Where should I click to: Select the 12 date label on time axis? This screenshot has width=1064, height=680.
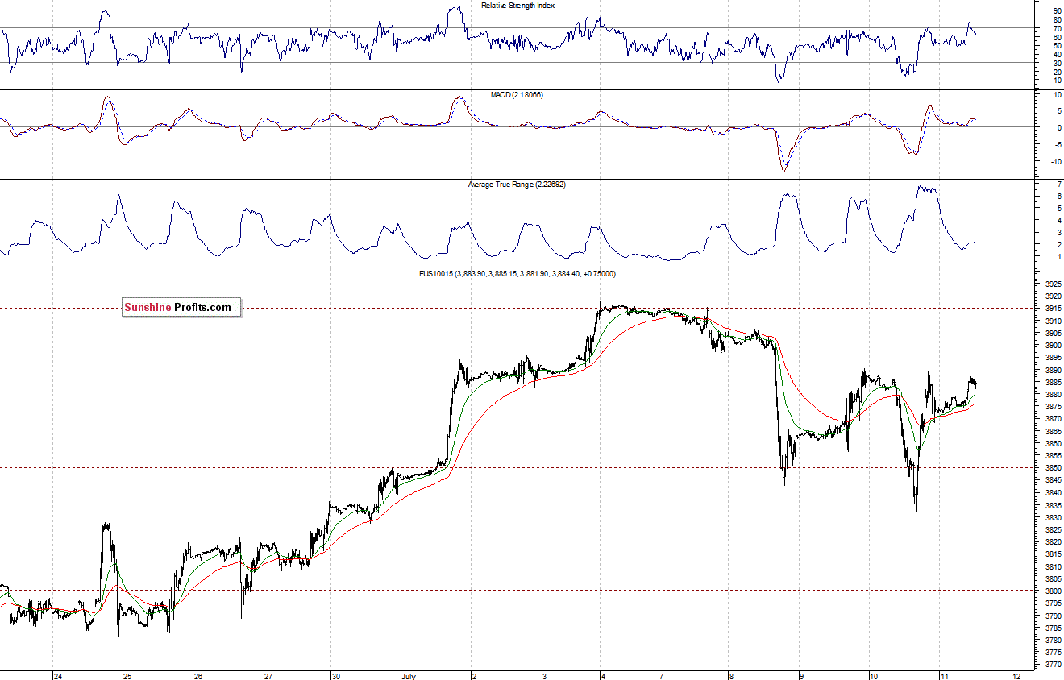tap(1017, 675)
